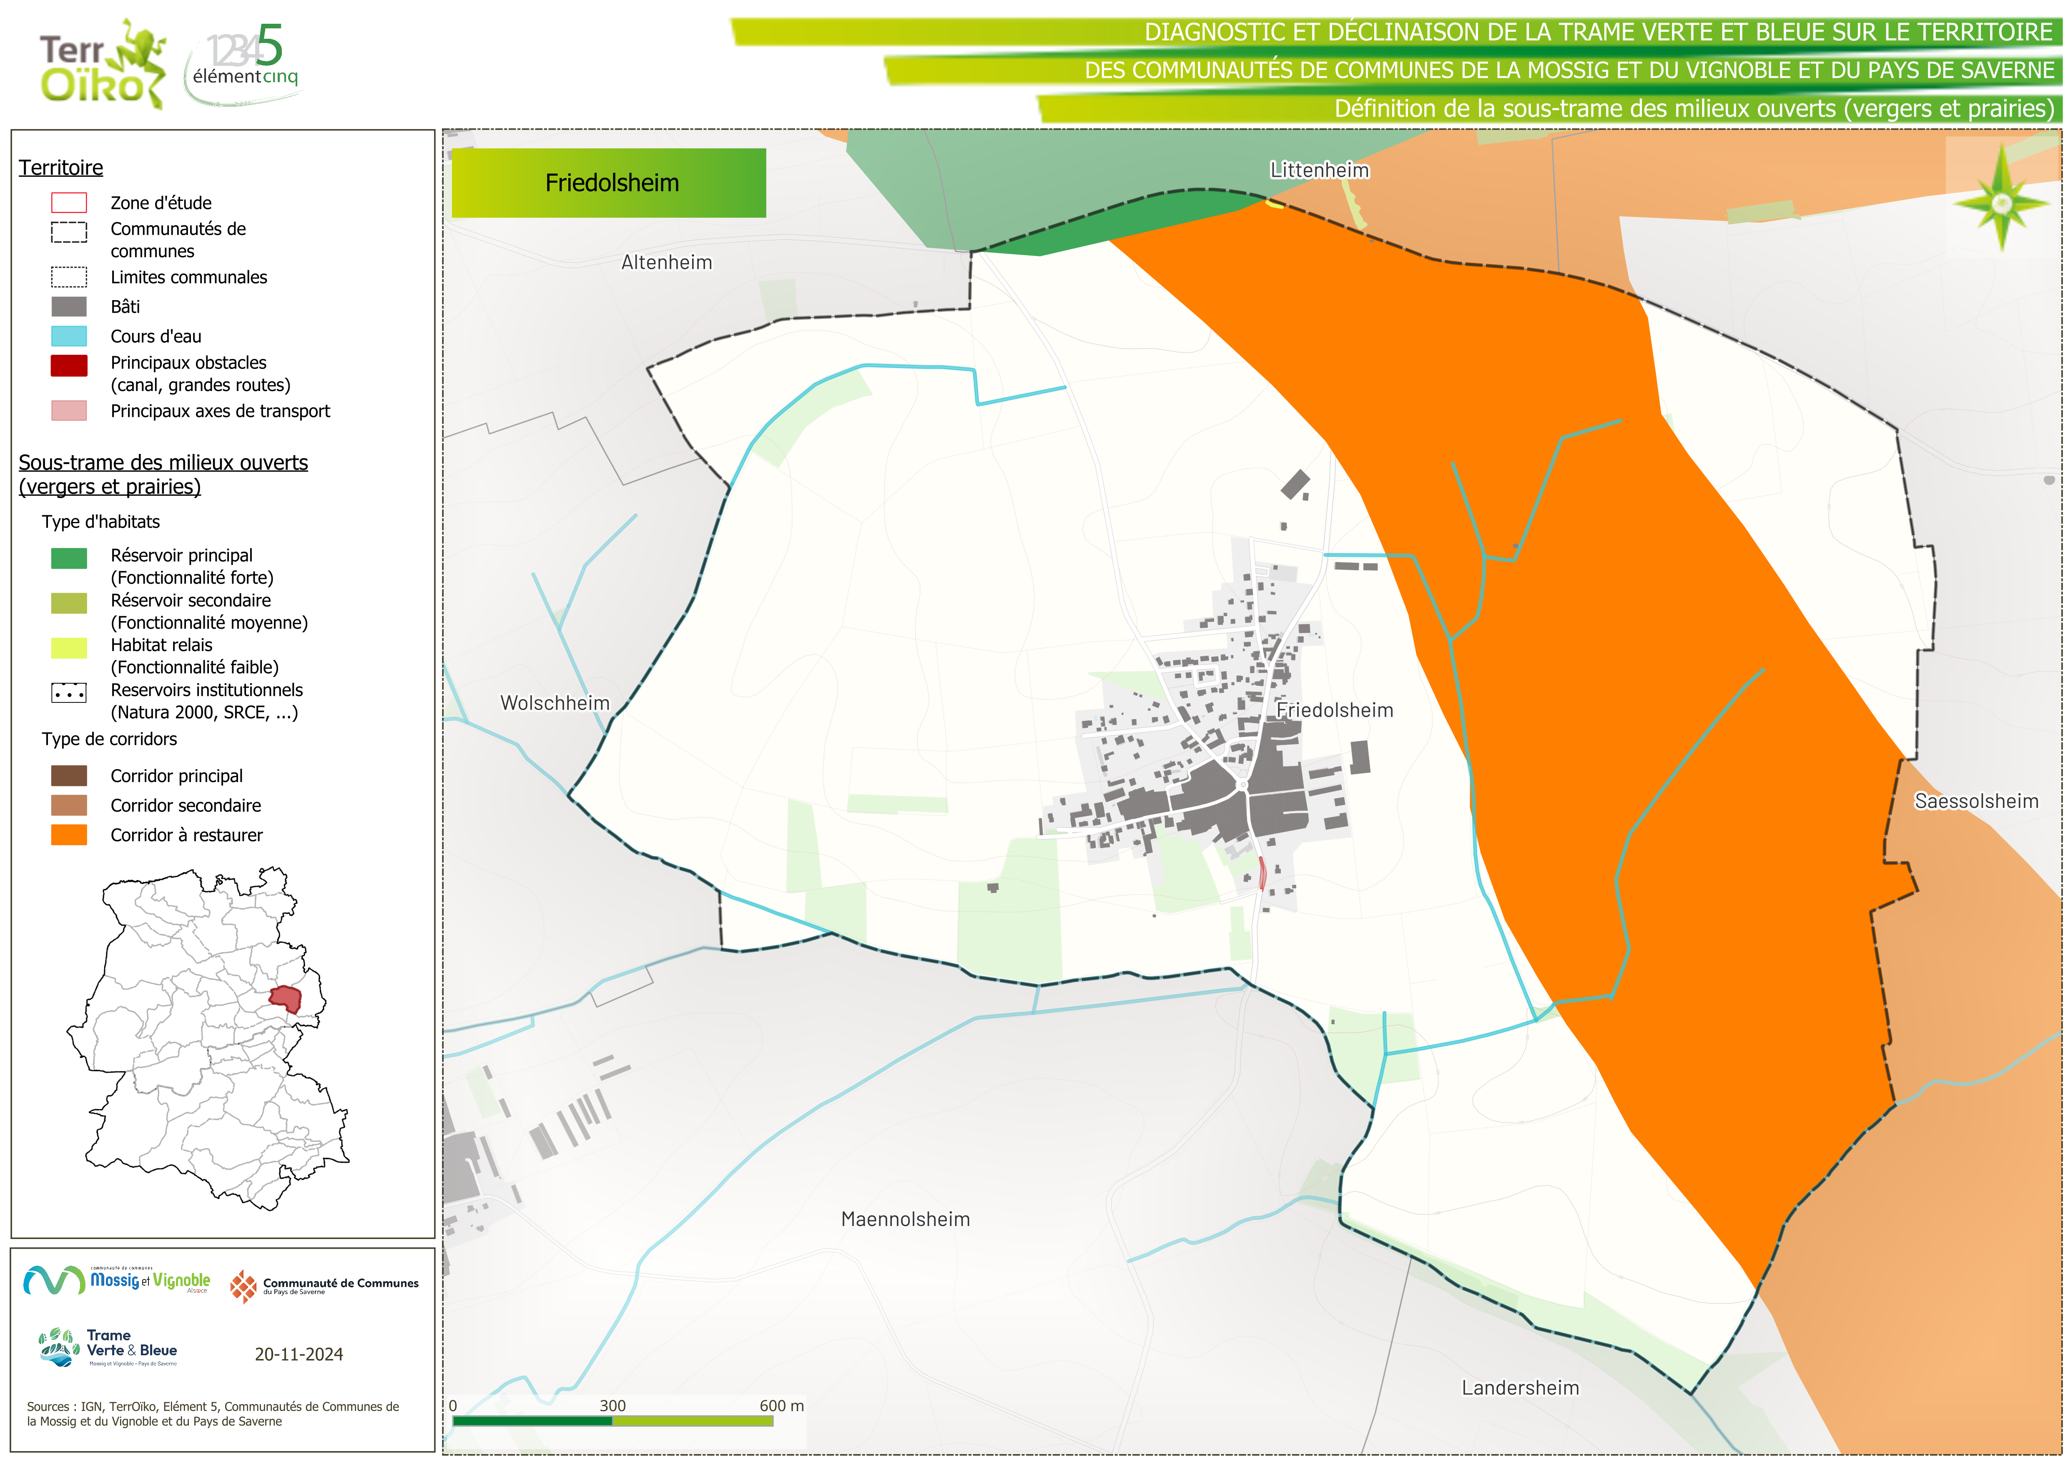Click the Zone d'étude red outline symbol

pyautogui.click(x=69, y=203)
